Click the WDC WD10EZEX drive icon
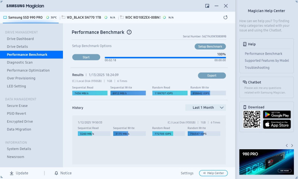Viewport: 298px width, 179px height. (122, 17)
